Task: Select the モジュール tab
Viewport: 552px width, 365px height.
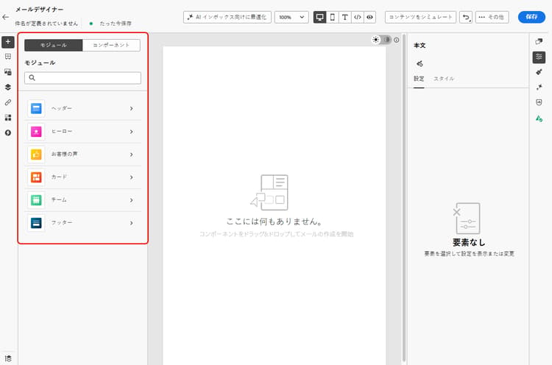Action: (x=54, y=45)
